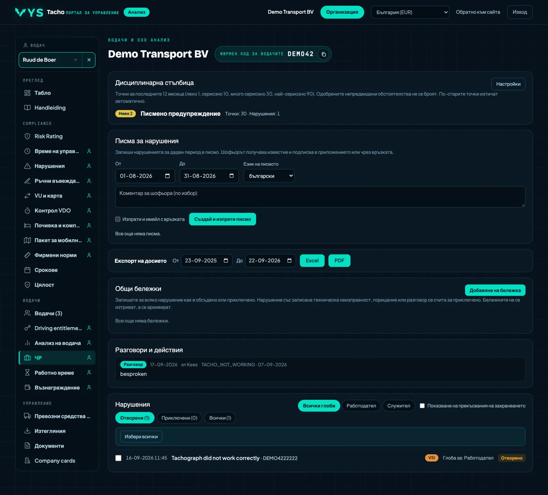Click Превозни средства truck icon
The image size is (548, 495).
27,416
